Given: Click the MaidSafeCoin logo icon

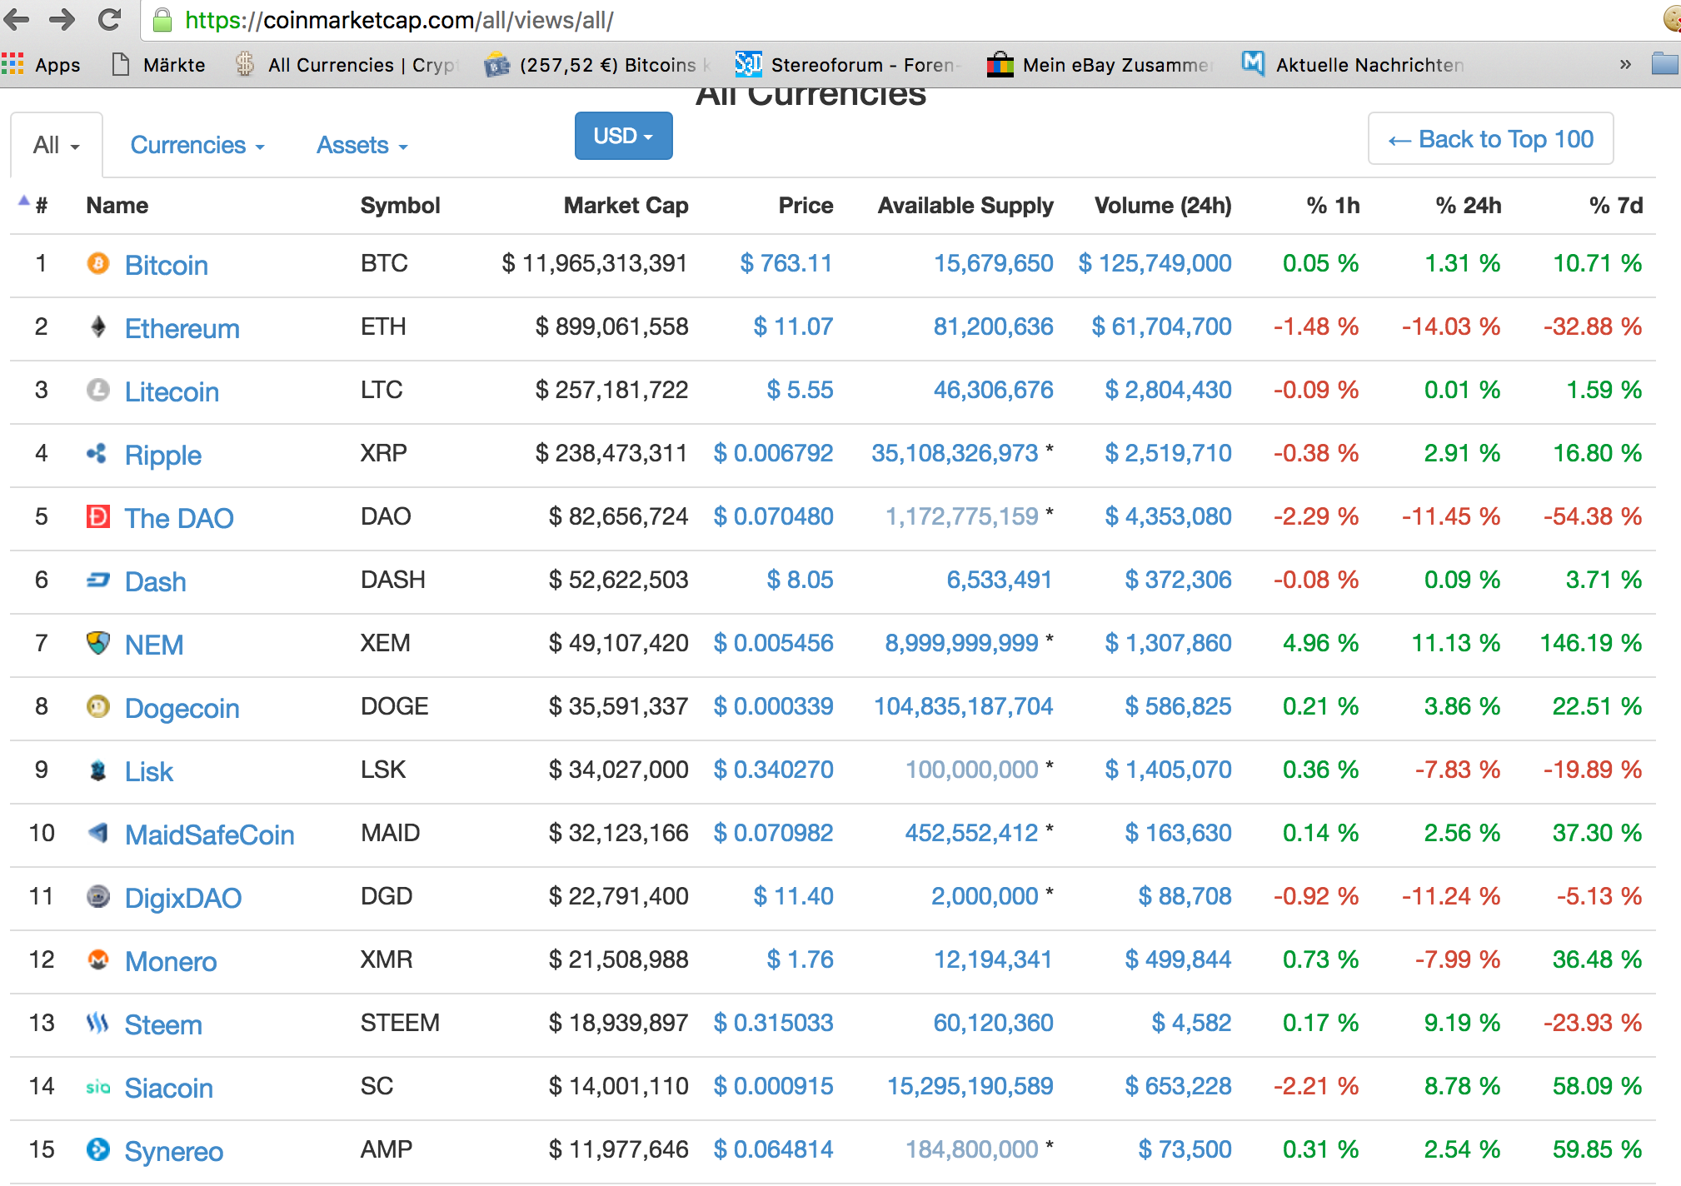Looking at the screenshot, I should (98, 833).
